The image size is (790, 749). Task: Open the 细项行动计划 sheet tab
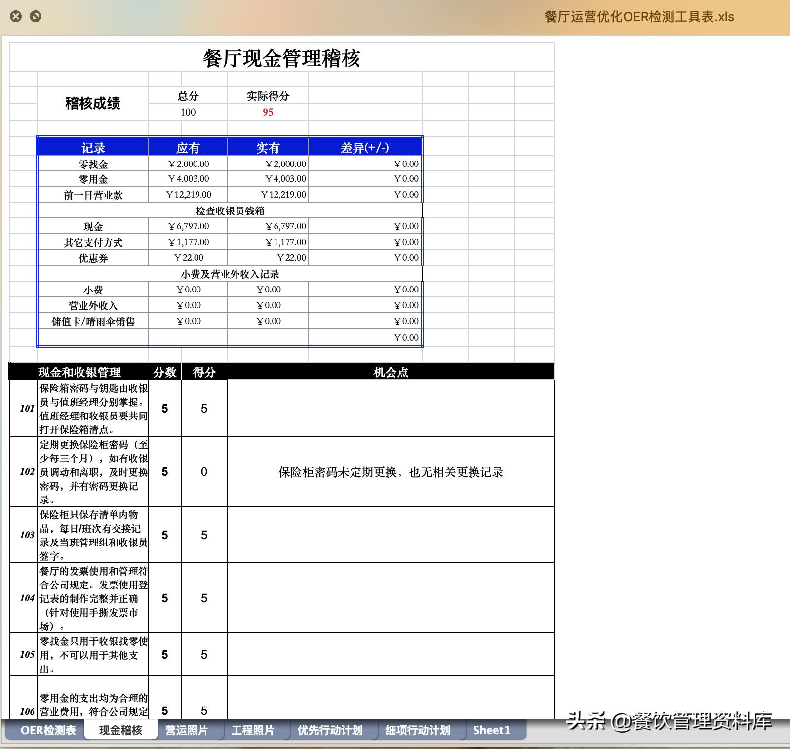tap(418, 730)
